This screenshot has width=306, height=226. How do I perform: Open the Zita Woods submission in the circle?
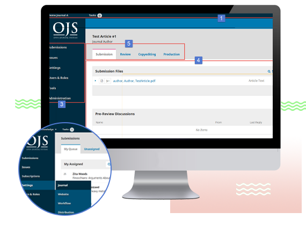(80, 174)
